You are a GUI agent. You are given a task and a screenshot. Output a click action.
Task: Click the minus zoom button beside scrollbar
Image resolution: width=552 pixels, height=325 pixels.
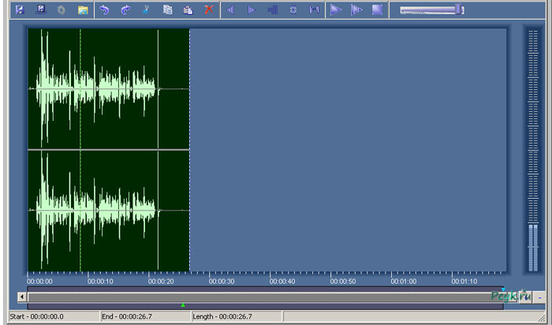[x=540, y=297]
